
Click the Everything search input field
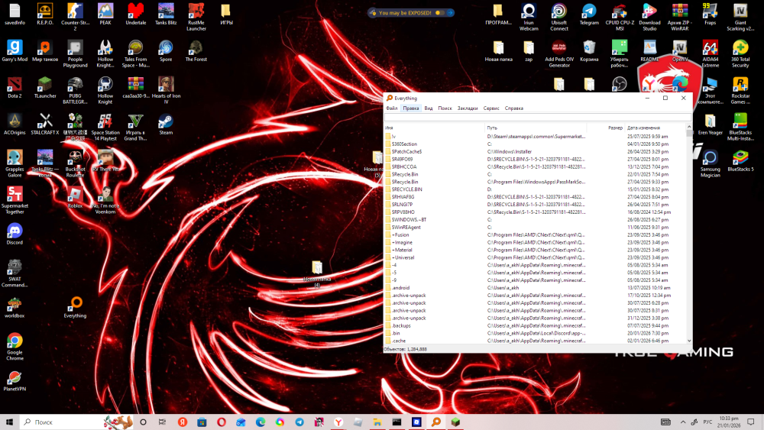(537, 118)
